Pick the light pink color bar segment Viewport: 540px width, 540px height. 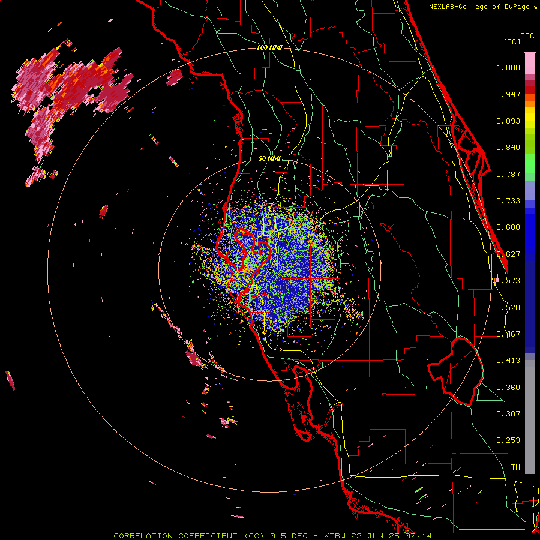pyautogui.click(x=530, y=64)
